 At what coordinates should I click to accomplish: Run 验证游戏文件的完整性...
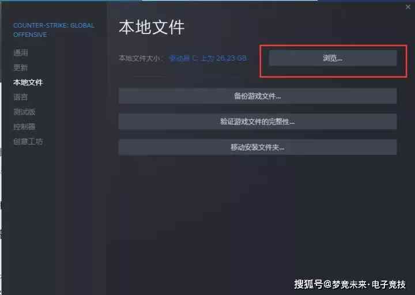coord(258,122)
